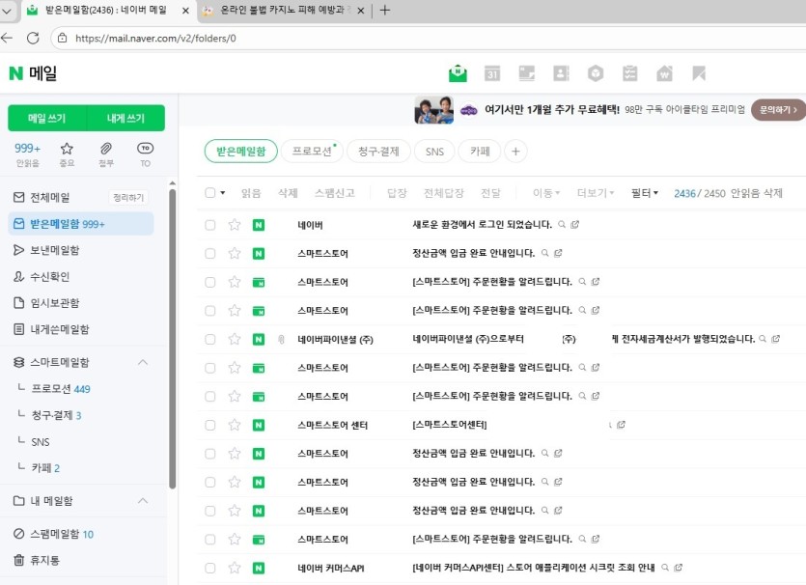Open a new browser tab
Viewport: 806px width, 585px height.
[384, 11]
